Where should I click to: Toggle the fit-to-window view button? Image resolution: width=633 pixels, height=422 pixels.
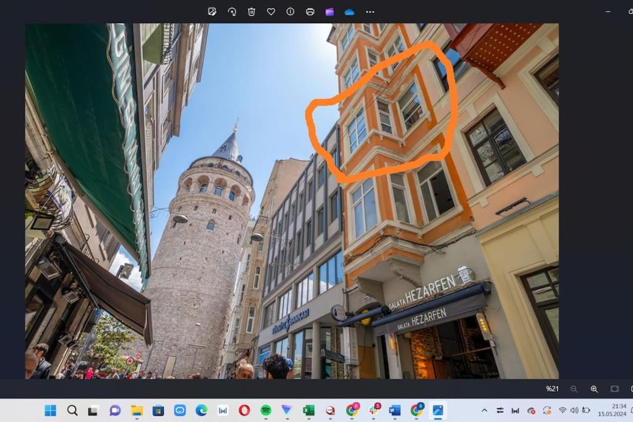pos(614,389)
